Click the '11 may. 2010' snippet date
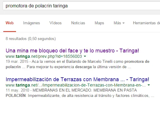The width and height of the screenshot is (160, 128). tap(18, 90)
